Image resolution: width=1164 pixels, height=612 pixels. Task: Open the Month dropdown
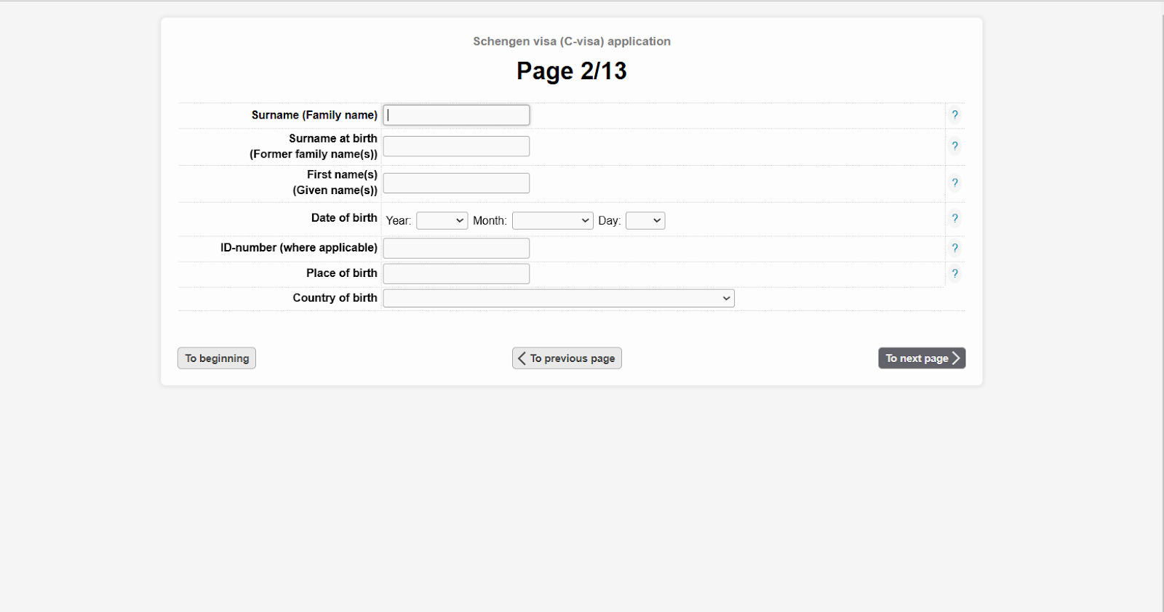coord(552,220)
